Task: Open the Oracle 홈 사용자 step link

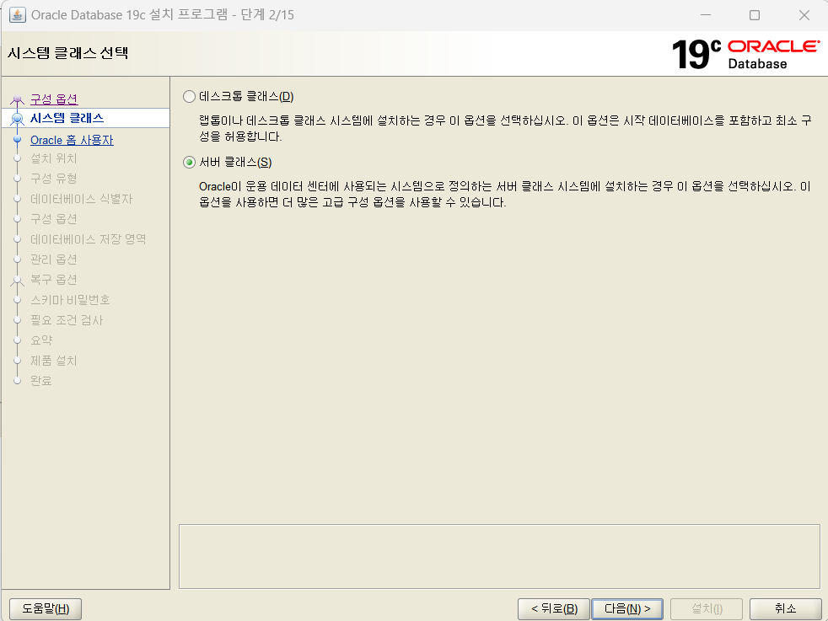Action: click(x=72, y=140)
